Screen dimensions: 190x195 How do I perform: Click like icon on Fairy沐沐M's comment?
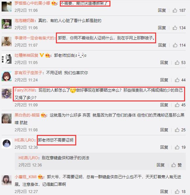click(x=177, y=105)
